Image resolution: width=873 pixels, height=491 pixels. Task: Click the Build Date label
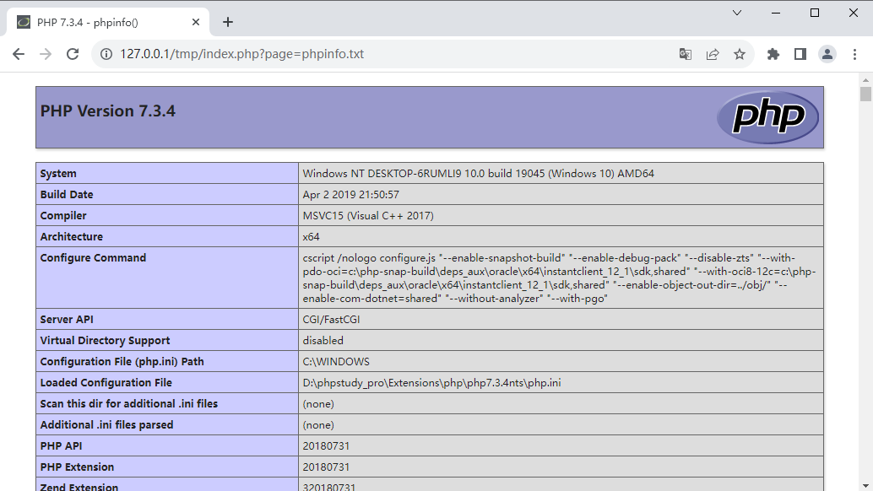66,195
